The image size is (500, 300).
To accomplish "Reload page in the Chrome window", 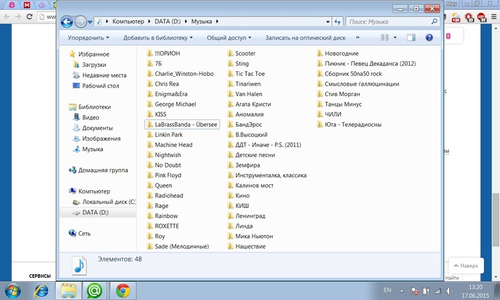I will (x=29, y=16).
